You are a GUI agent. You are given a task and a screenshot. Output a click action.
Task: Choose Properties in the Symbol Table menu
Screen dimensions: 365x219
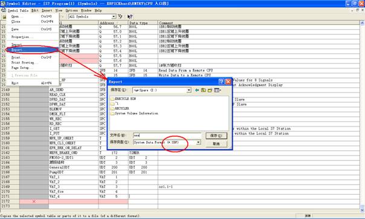[22, 37]
